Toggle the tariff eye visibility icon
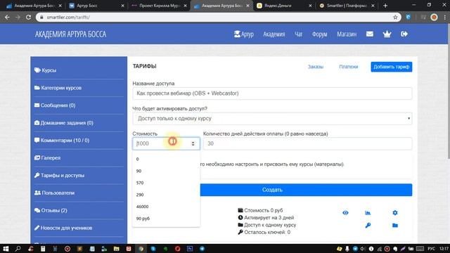 (345, 213)
